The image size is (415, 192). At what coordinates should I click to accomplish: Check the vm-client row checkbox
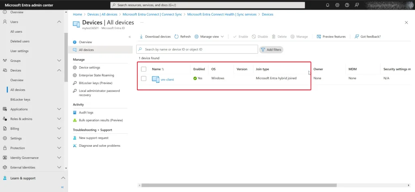point(144,78)
